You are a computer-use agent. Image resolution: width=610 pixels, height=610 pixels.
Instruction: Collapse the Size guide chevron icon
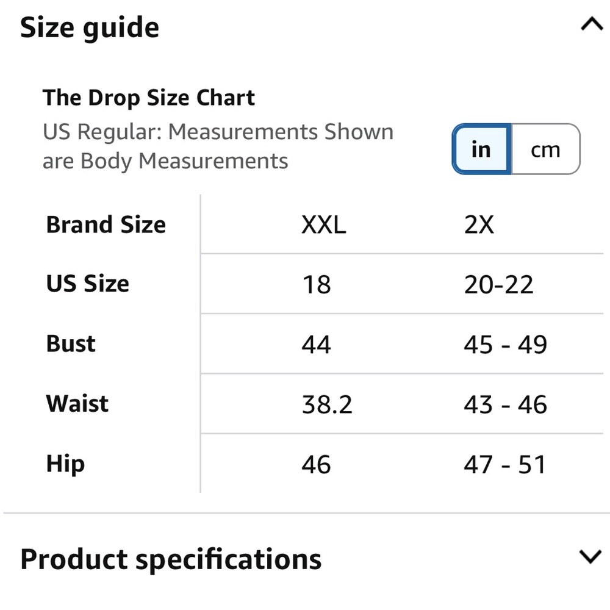tap(592, 24)
